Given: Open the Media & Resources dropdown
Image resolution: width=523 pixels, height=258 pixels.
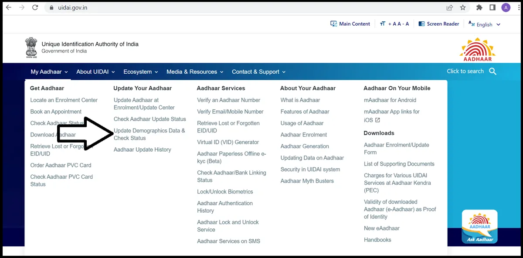Looking at the screenshot, I should pyautogui.click(x=194, y=72).
